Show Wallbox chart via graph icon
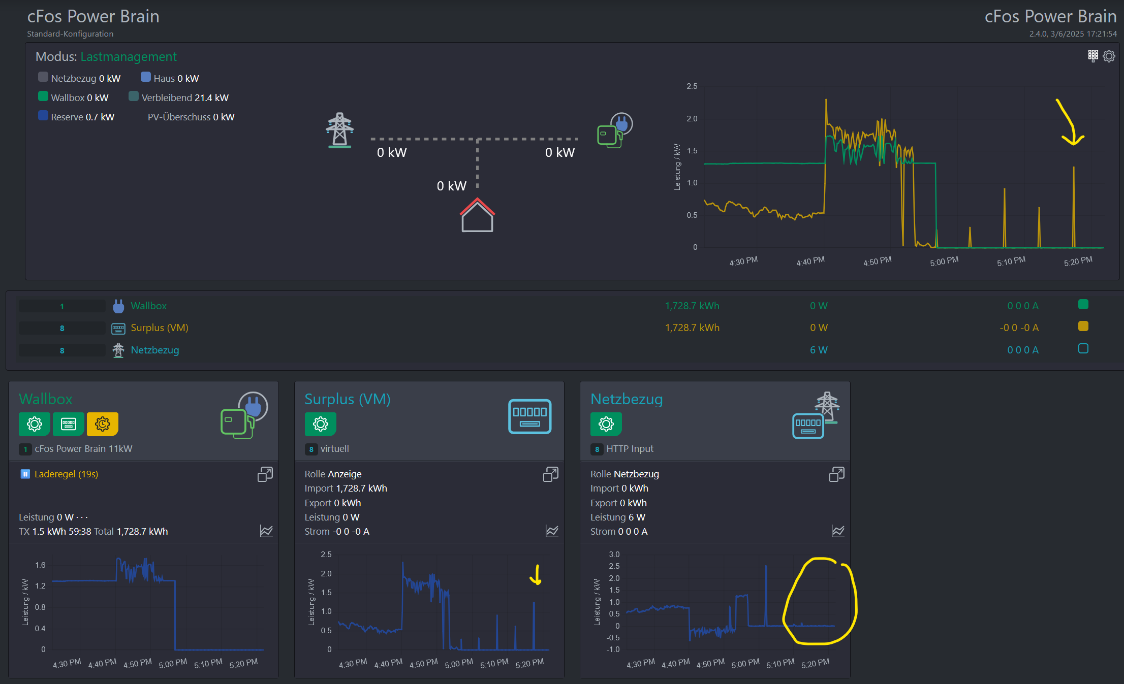The image size is (1124, 684). [266, 531]
